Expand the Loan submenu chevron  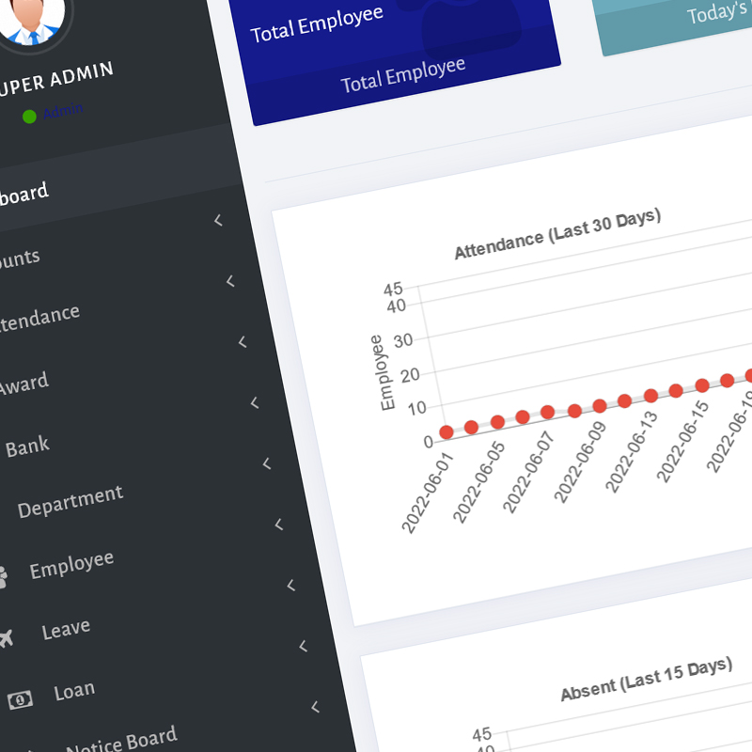tap(303, 646)
